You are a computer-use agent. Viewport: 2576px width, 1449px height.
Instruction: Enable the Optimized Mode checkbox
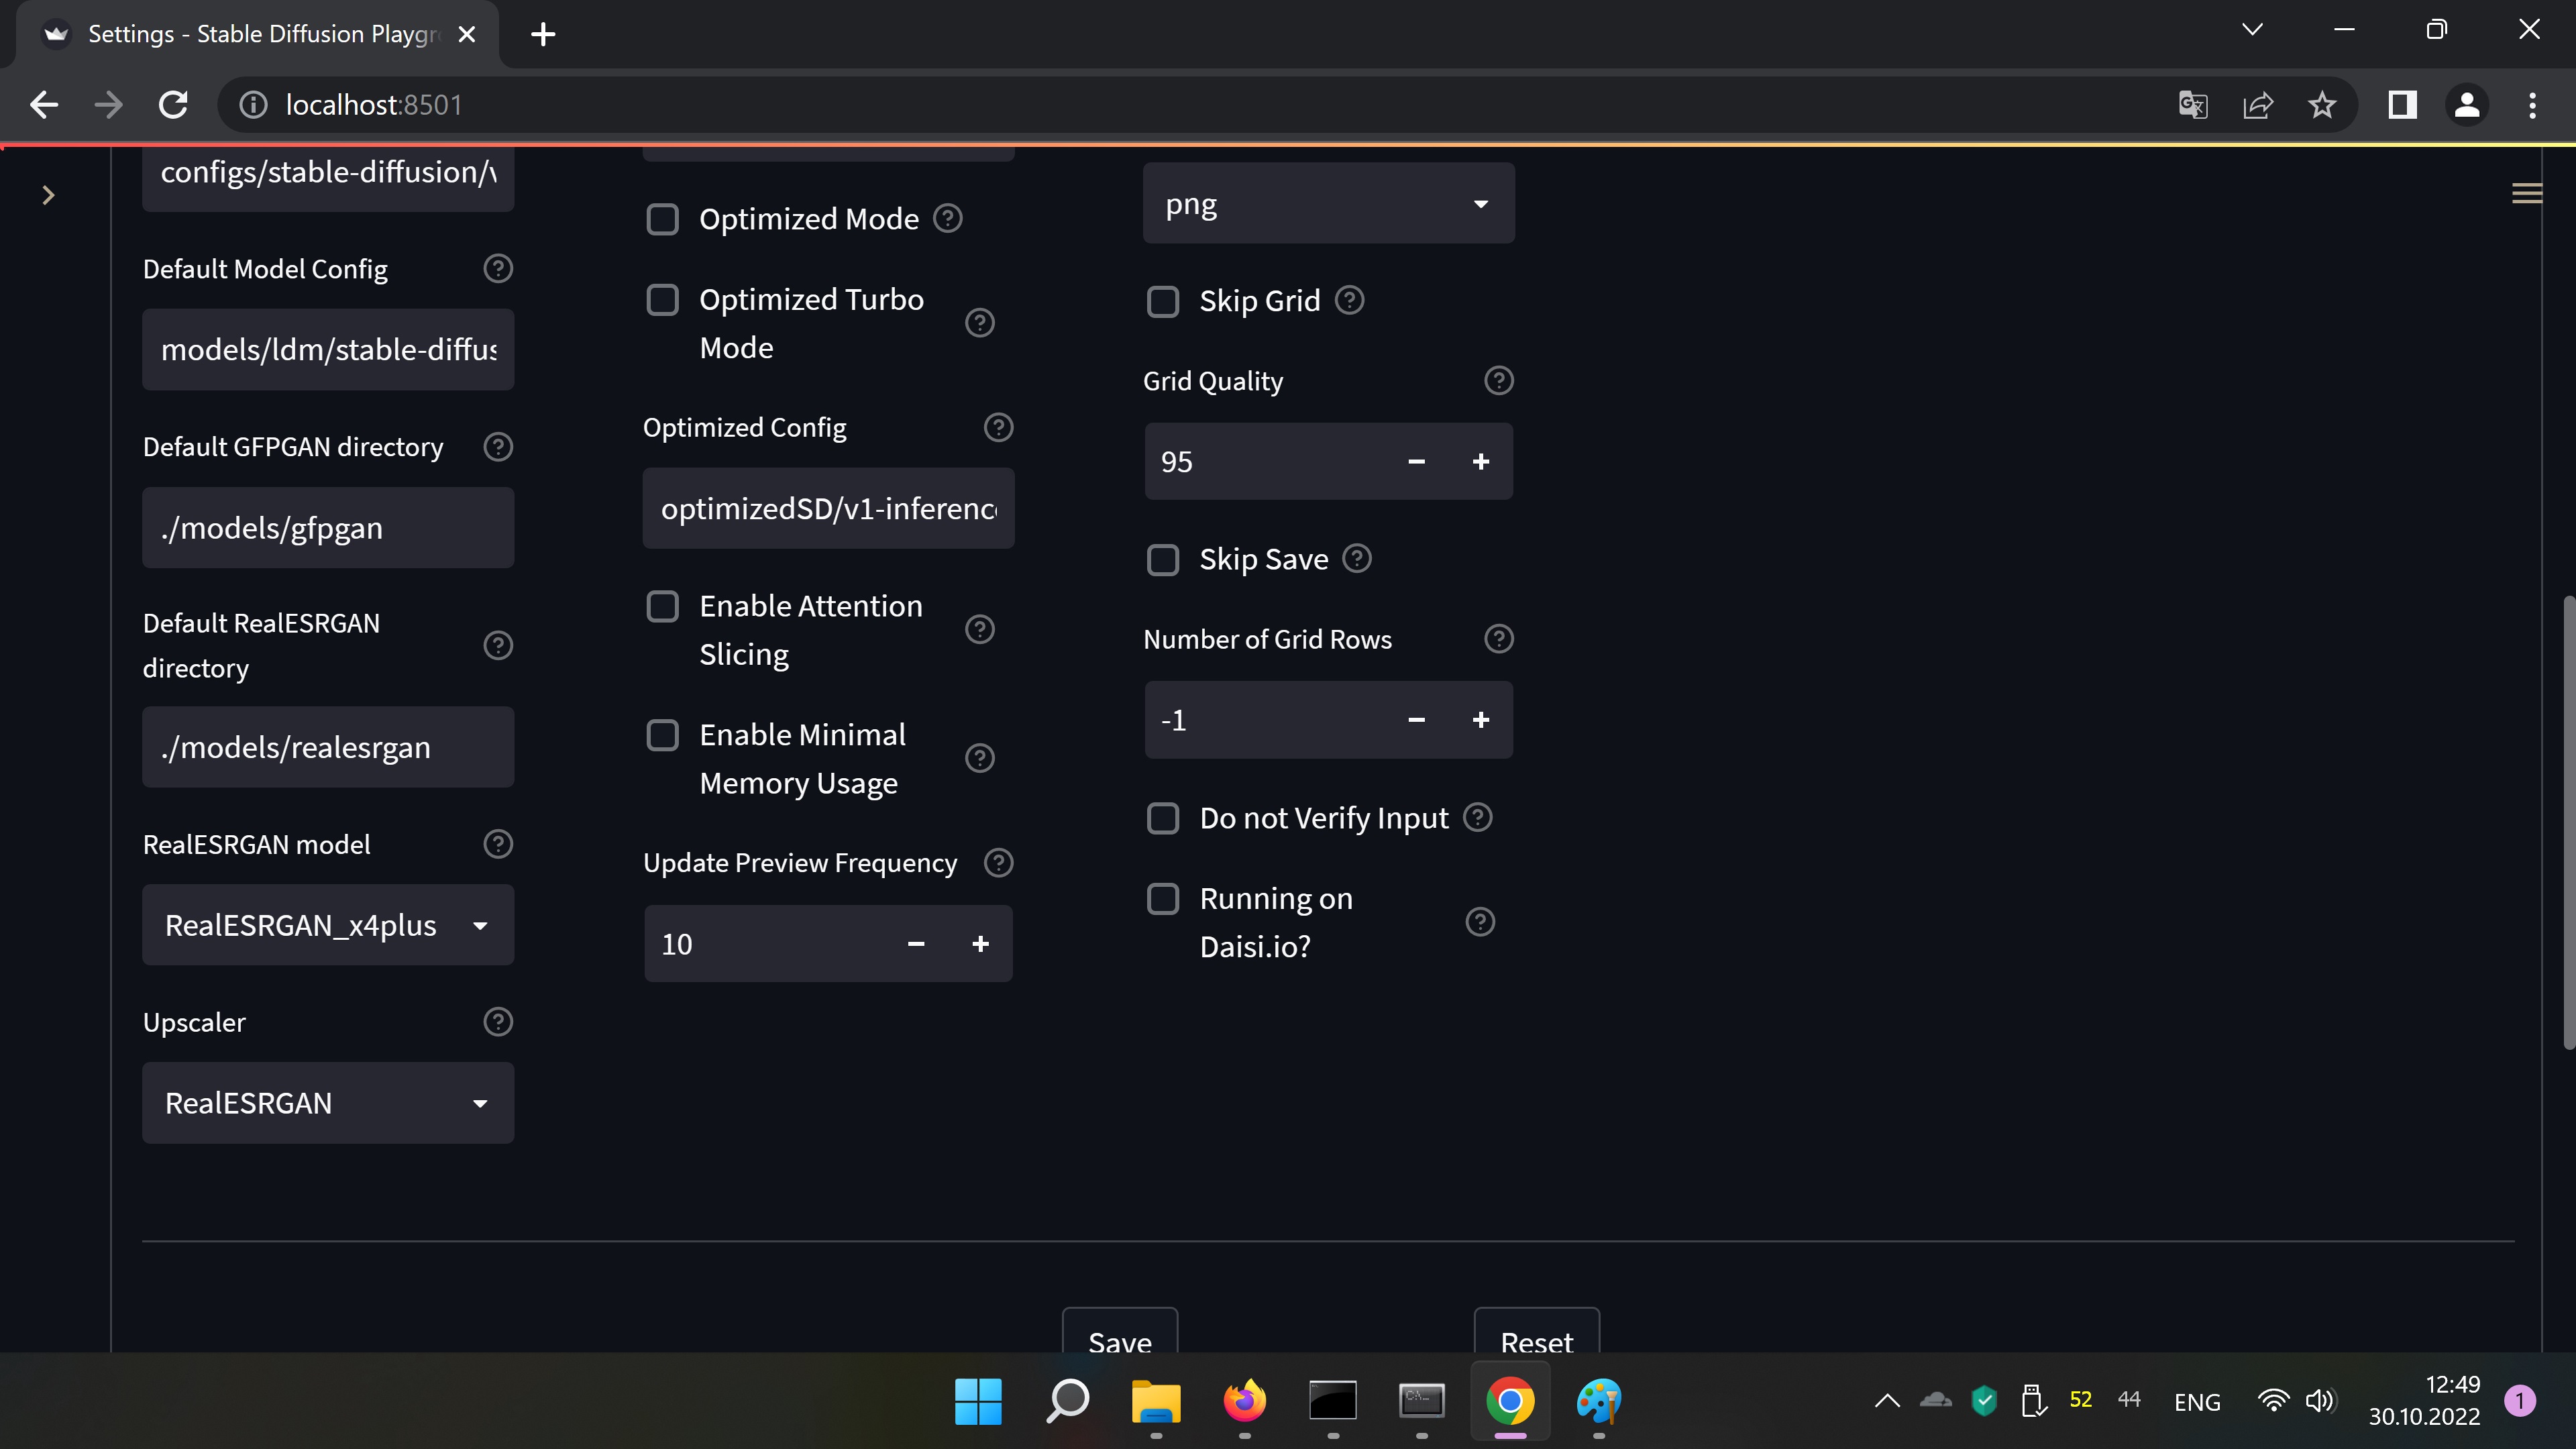pos(662,219)
